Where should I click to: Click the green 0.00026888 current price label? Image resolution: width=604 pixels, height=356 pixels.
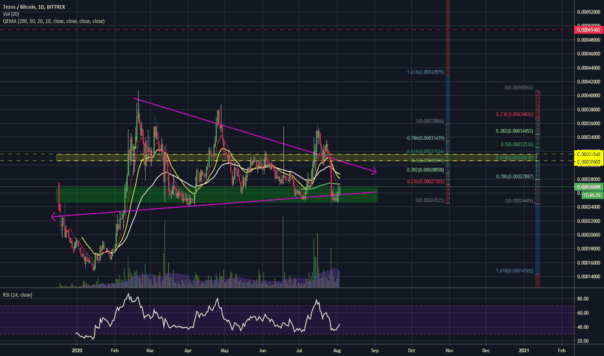(x=588, y=187)
